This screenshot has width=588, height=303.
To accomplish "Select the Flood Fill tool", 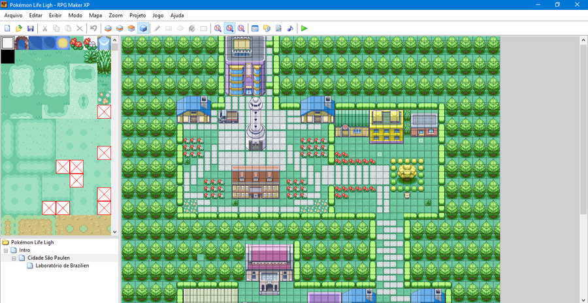I will click(x=192, y=28).
